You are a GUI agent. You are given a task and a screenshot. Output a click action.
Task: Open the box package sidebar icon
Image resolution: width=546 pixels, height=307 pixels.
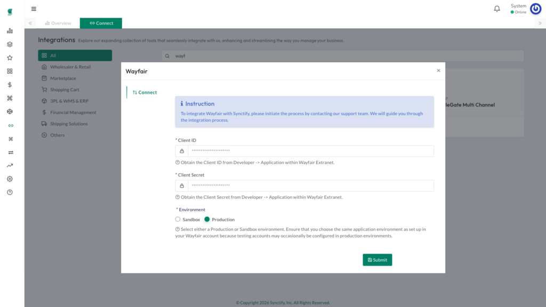pyautogui.click(x=10, y=112)
